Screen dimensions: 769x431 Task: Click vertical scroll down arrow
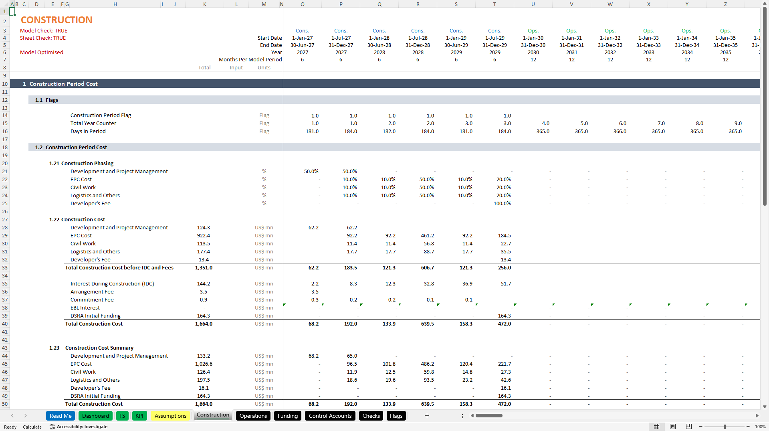click(x=765, y=407)
